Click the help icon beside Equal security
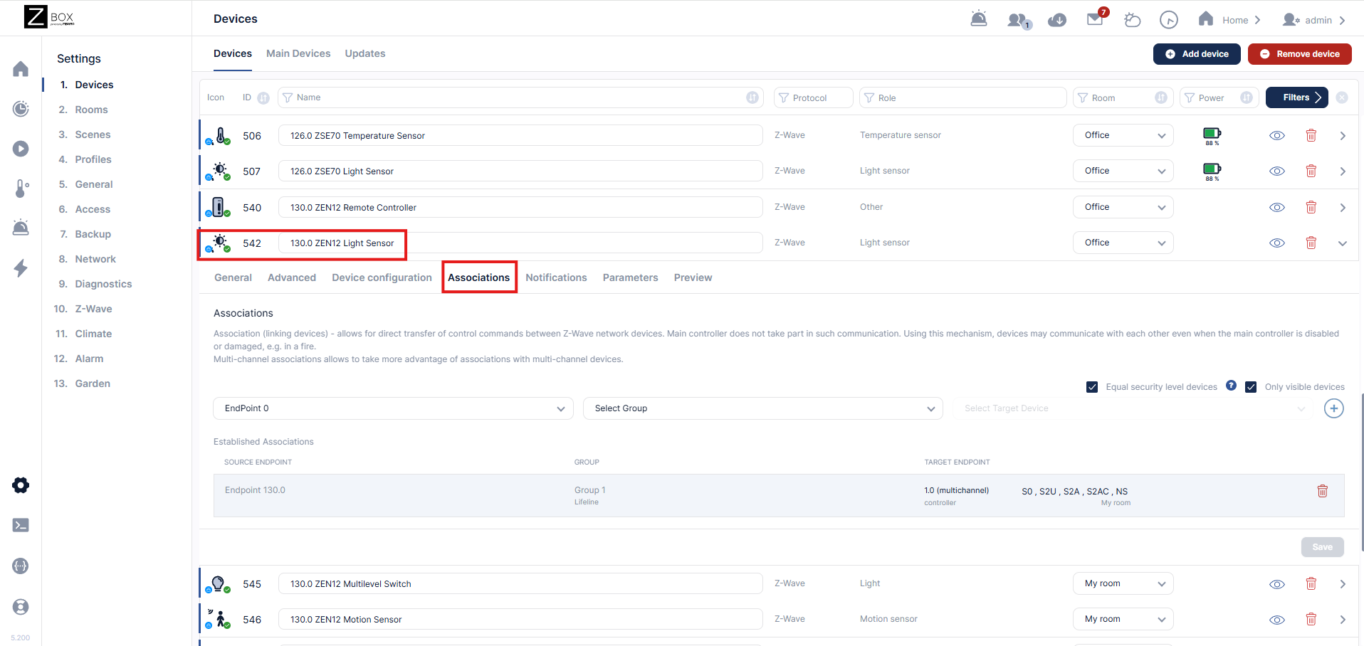The image size is (1364, 646). pyautogui.click(x=1231, y=386)
